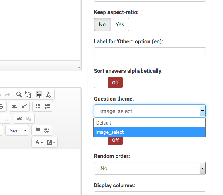This screenshot has height=195, width=223.
Task: Collapse the Question theme dropdown arrow
Action: point(202,111)
